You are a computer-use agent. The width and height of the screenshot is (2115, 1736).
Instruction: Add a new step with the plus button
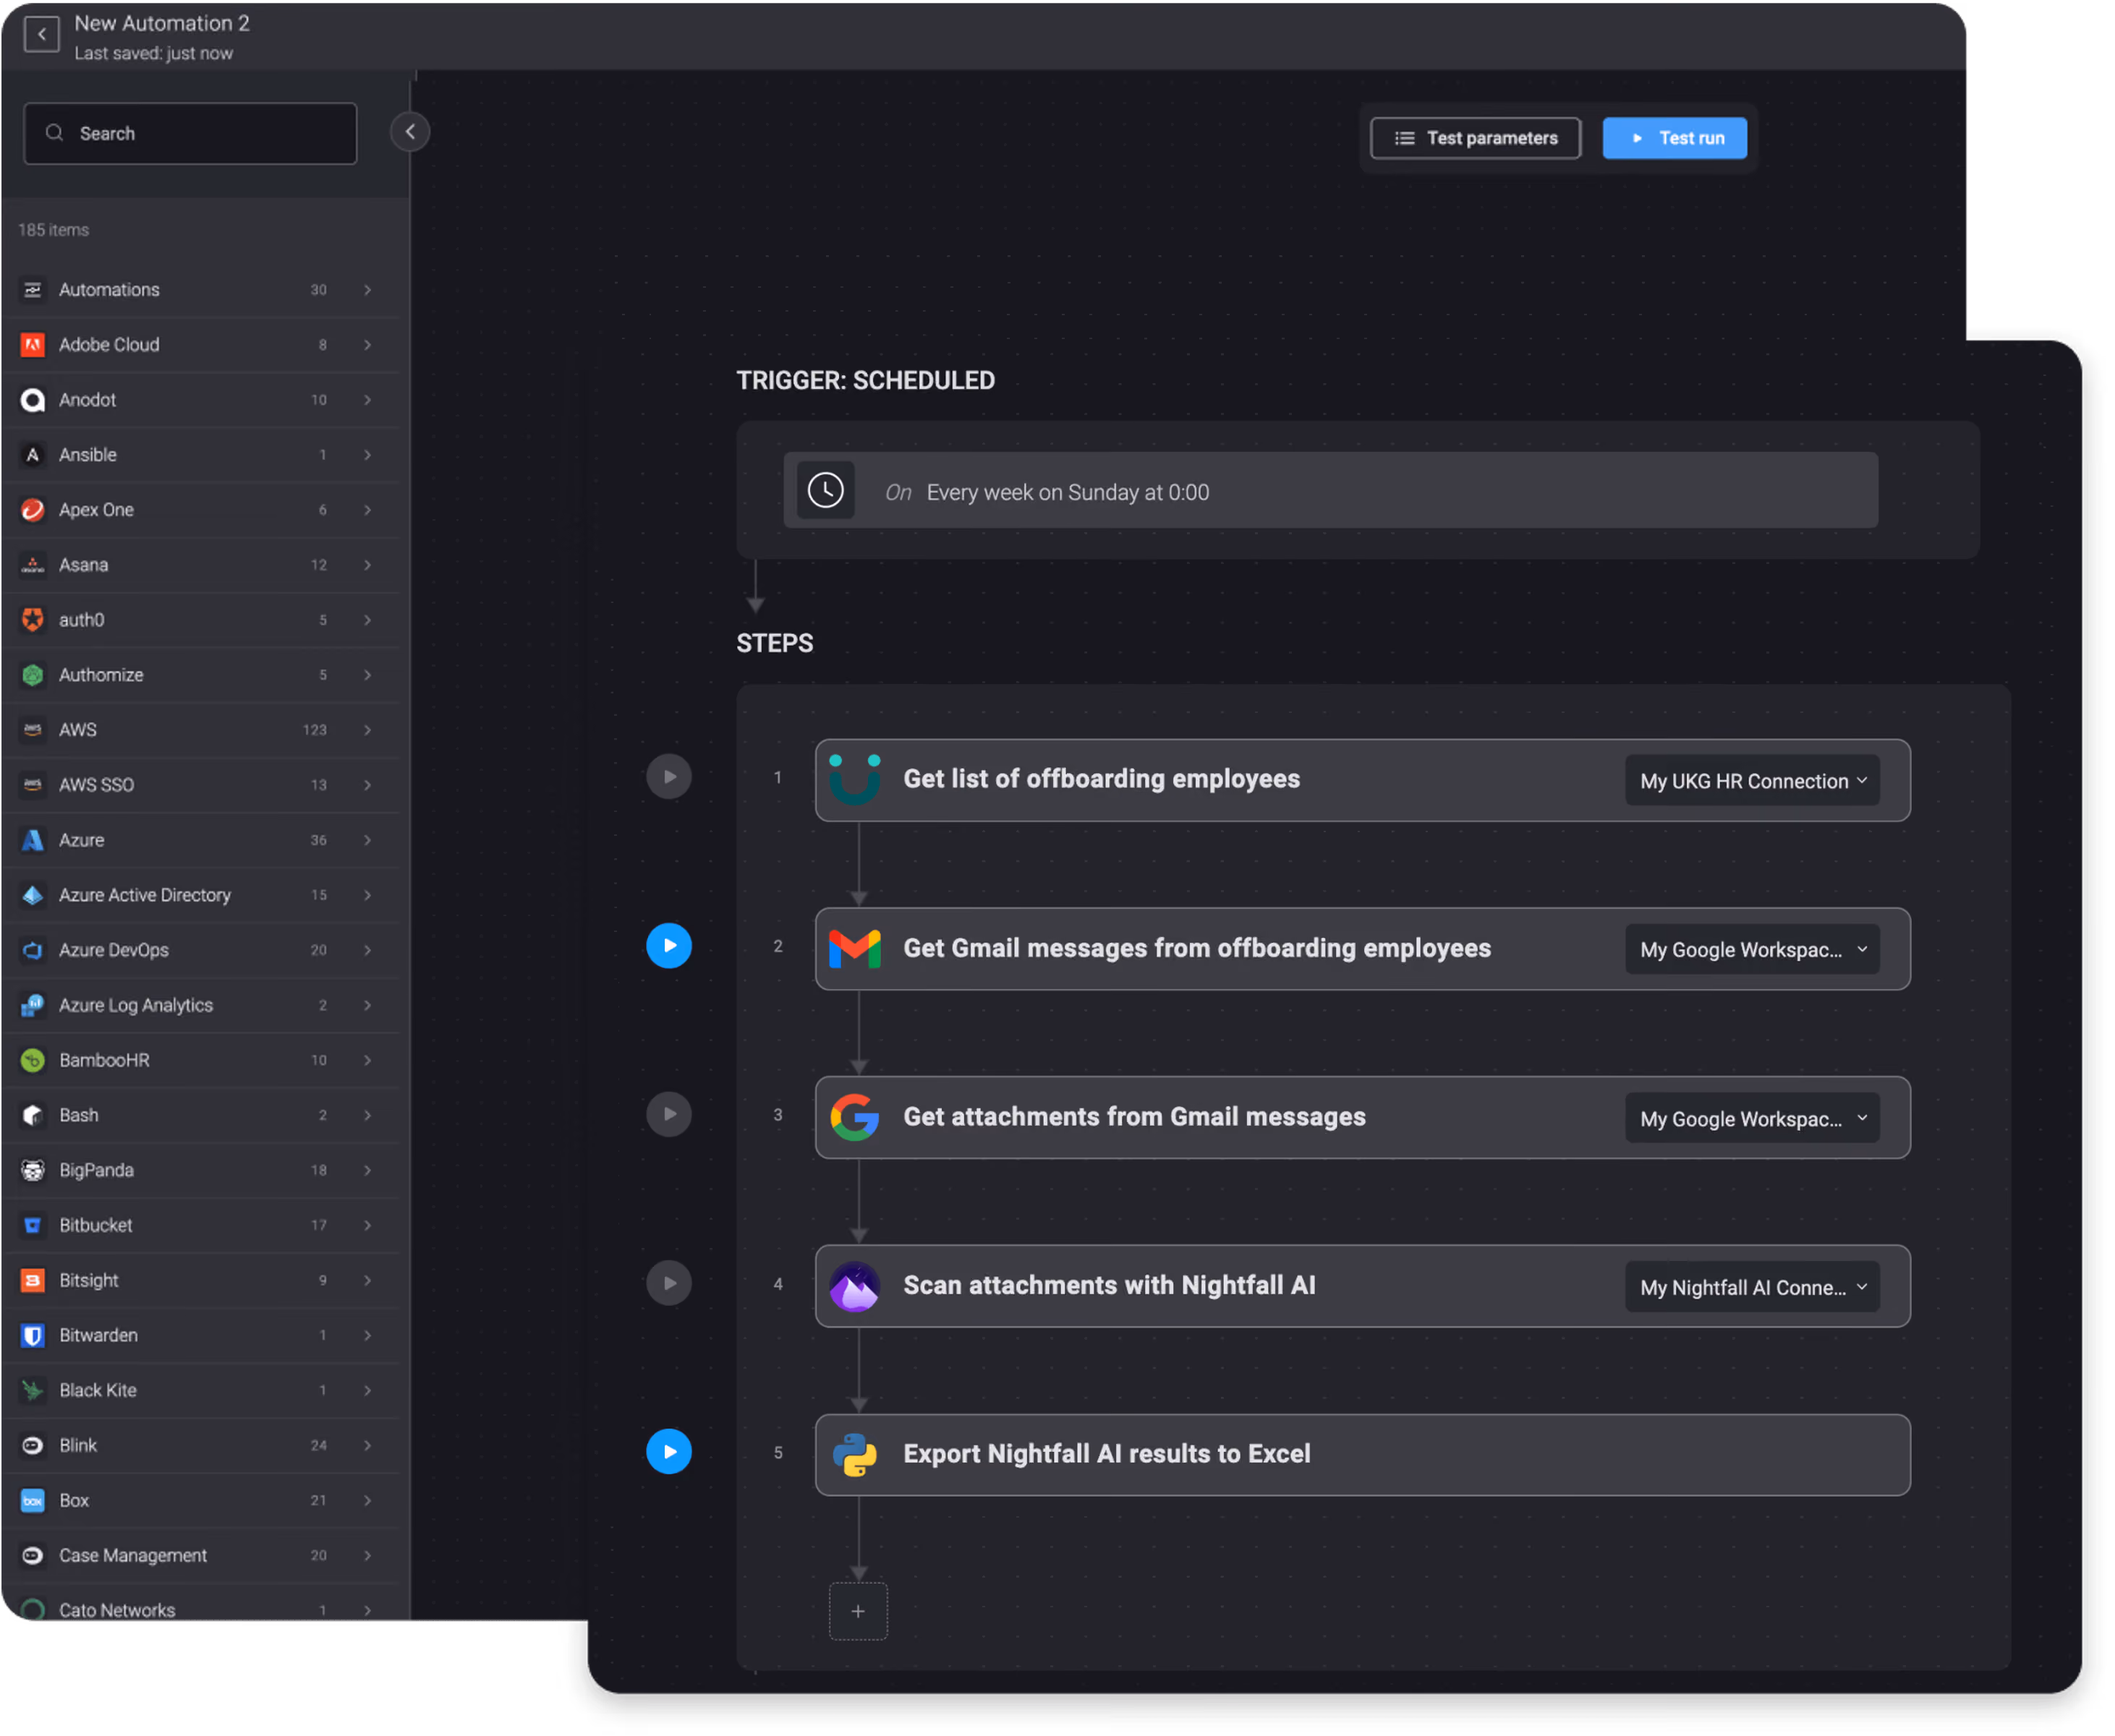pos(859,1612)
